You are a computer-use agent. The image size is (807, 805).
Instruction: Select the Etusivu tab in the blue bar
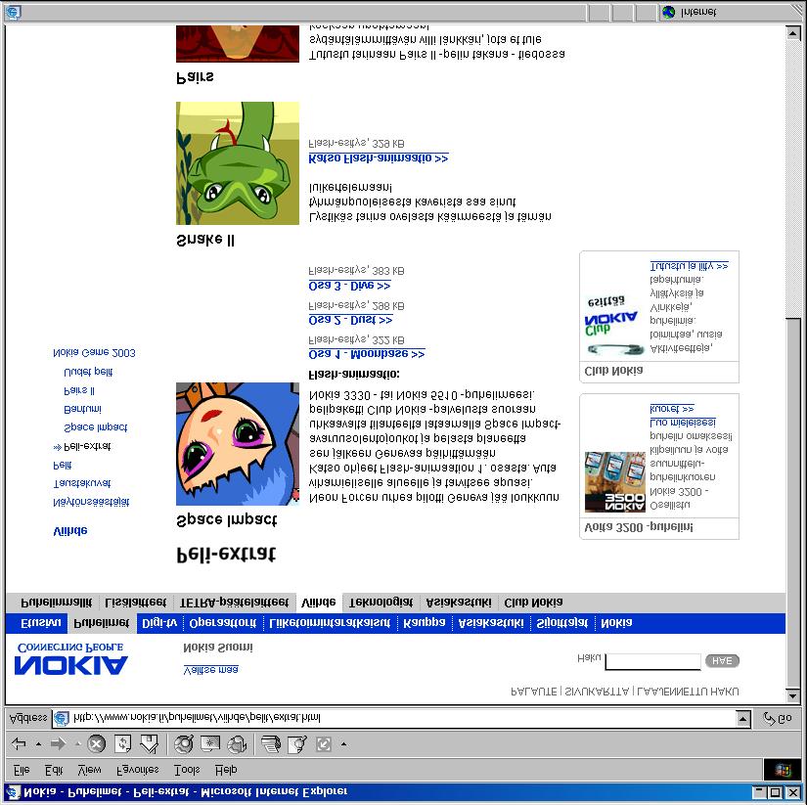click(x=41, y=623)
